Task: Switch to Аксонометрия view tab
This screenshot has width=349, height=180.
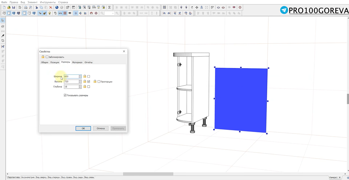Action: tap(28, 177)
